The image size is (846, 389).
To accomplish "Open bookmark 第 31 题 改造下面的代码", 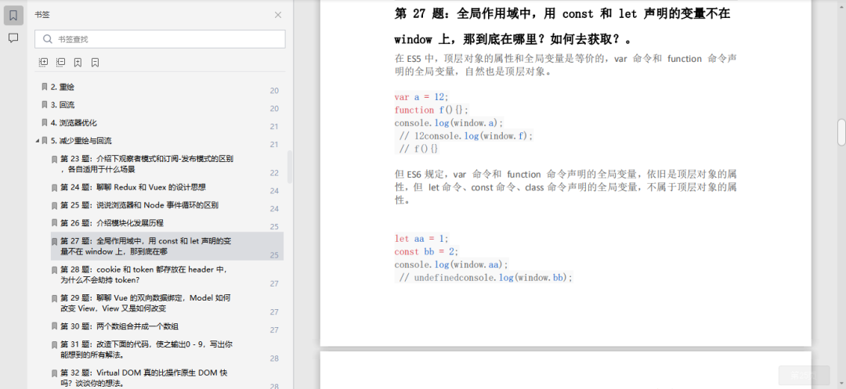I will (146, 349).
